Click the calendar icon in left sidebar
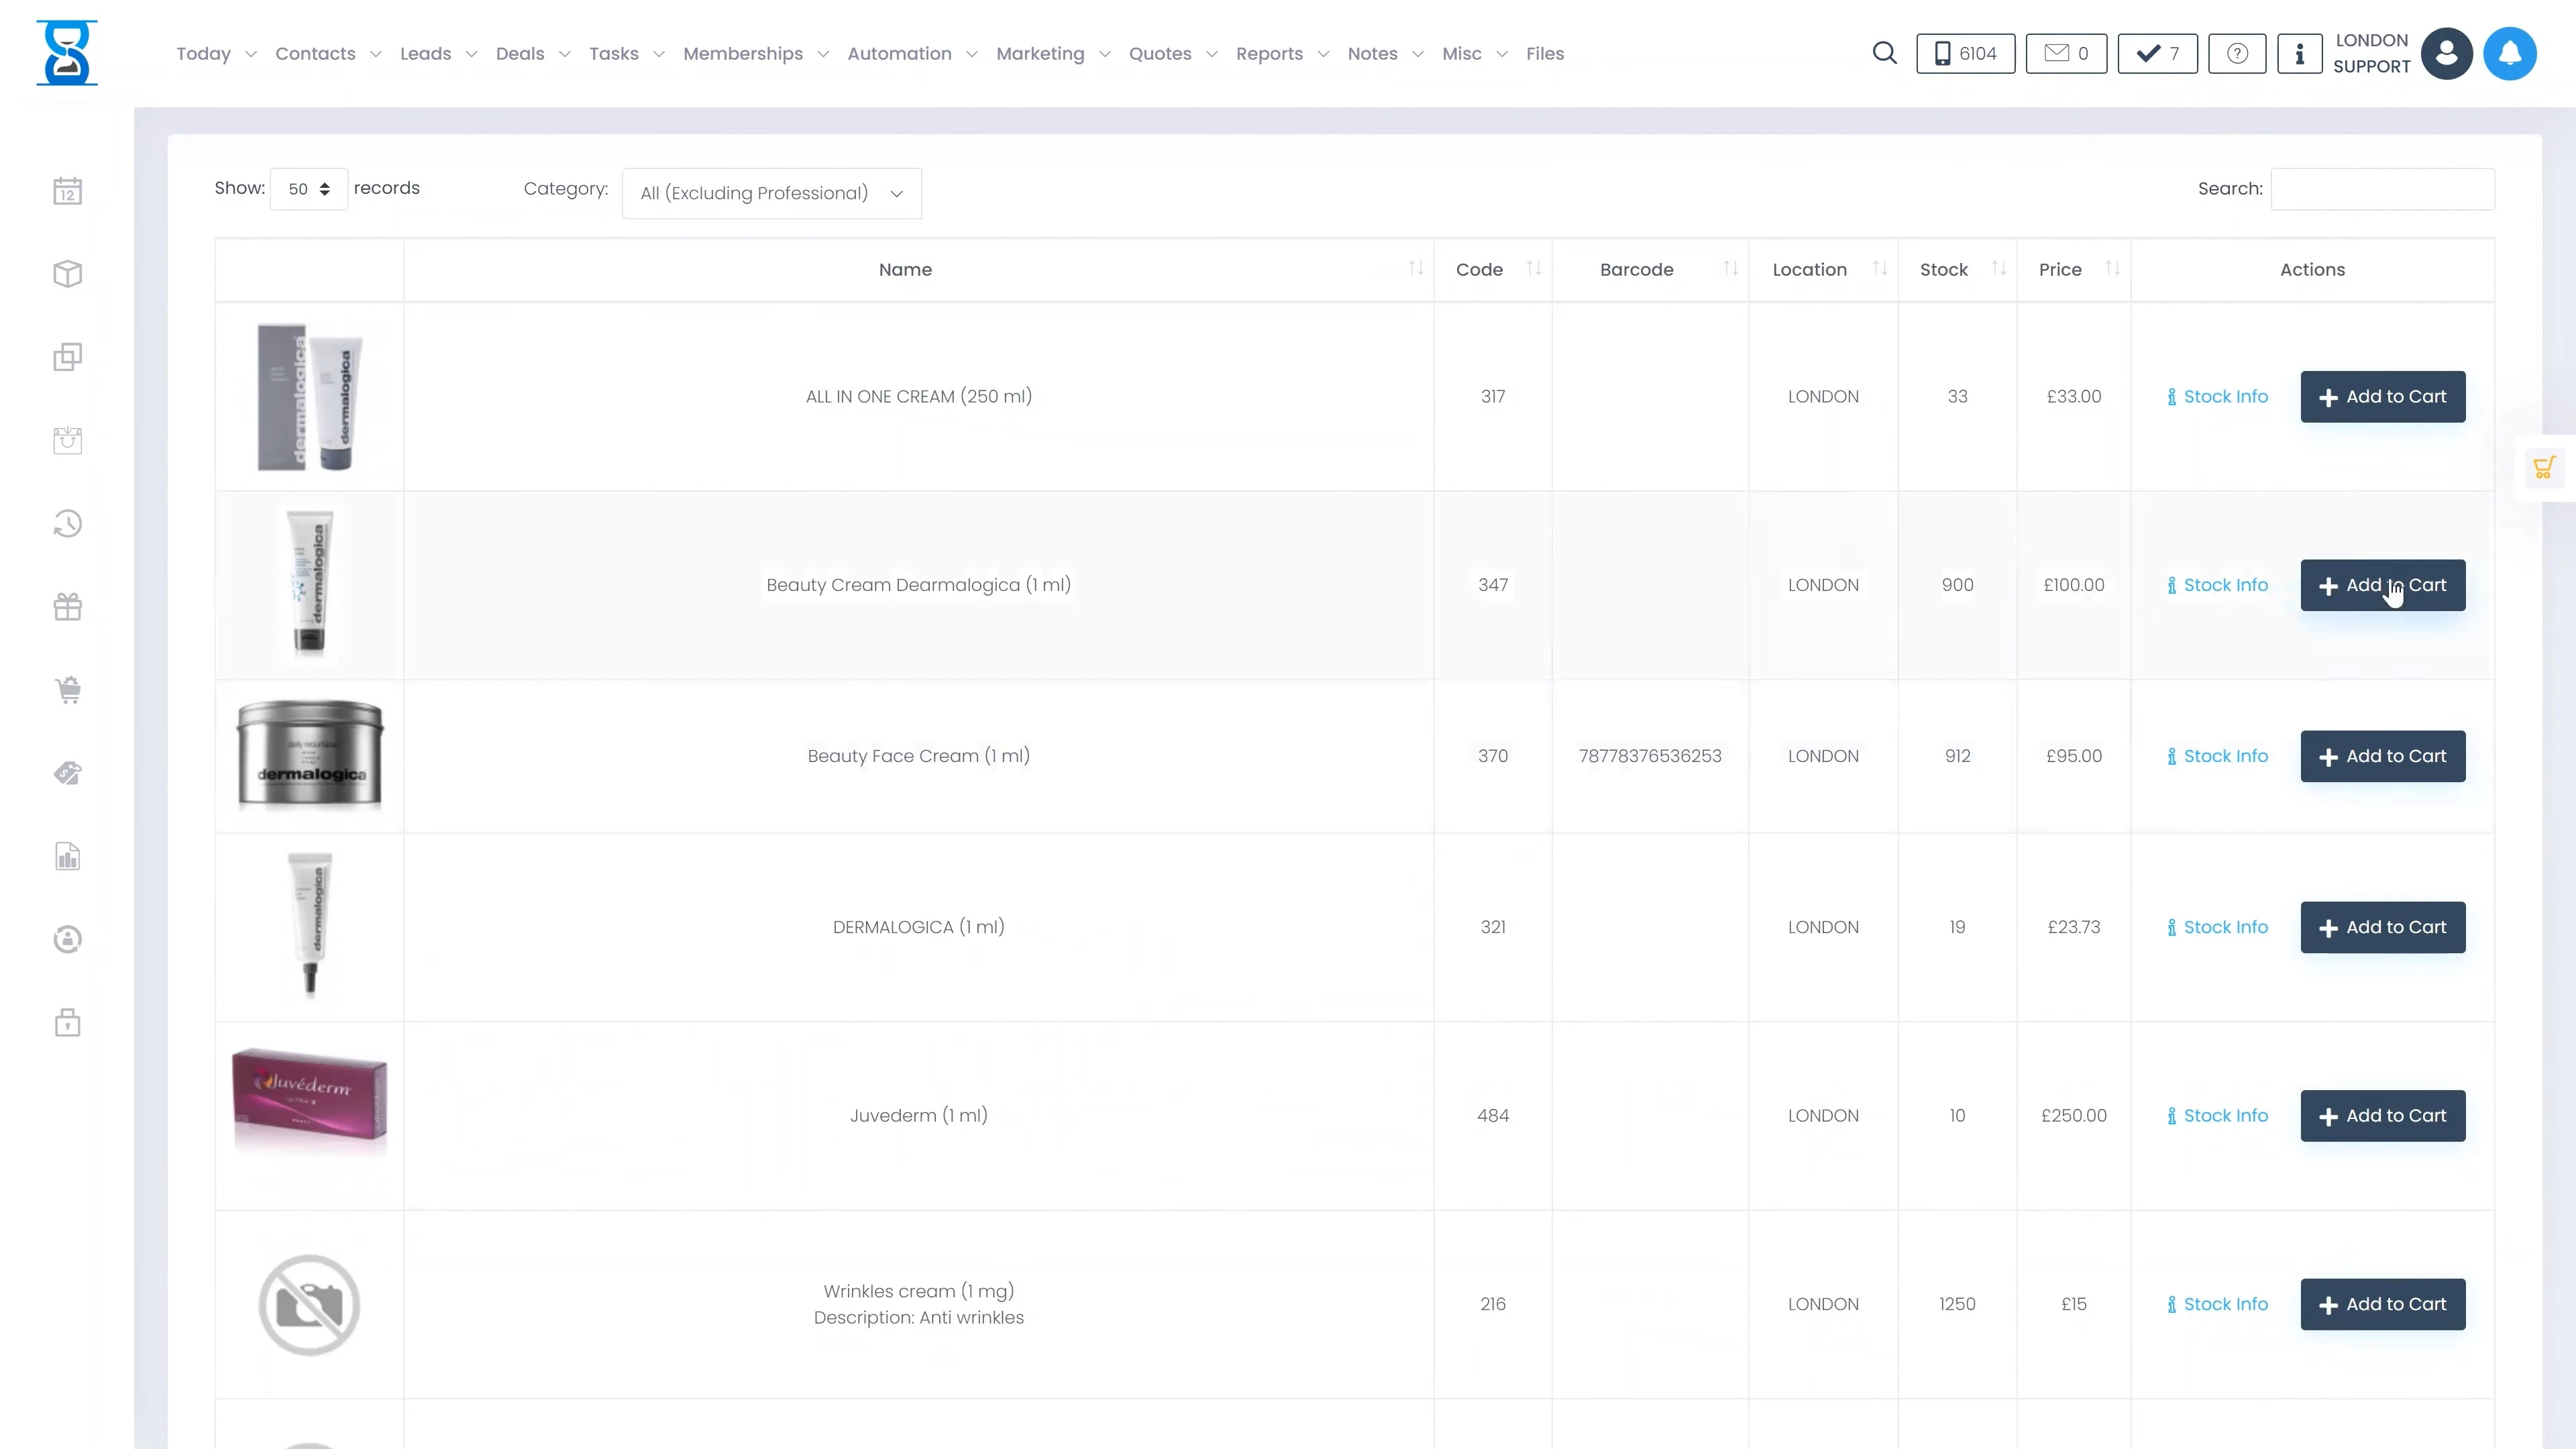The height and width of the screenshot is (1449, 2576). coord(67,191)
